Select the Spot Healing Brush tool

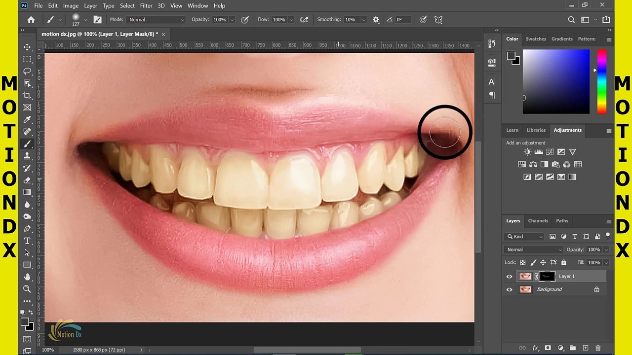tap(27, 132)
